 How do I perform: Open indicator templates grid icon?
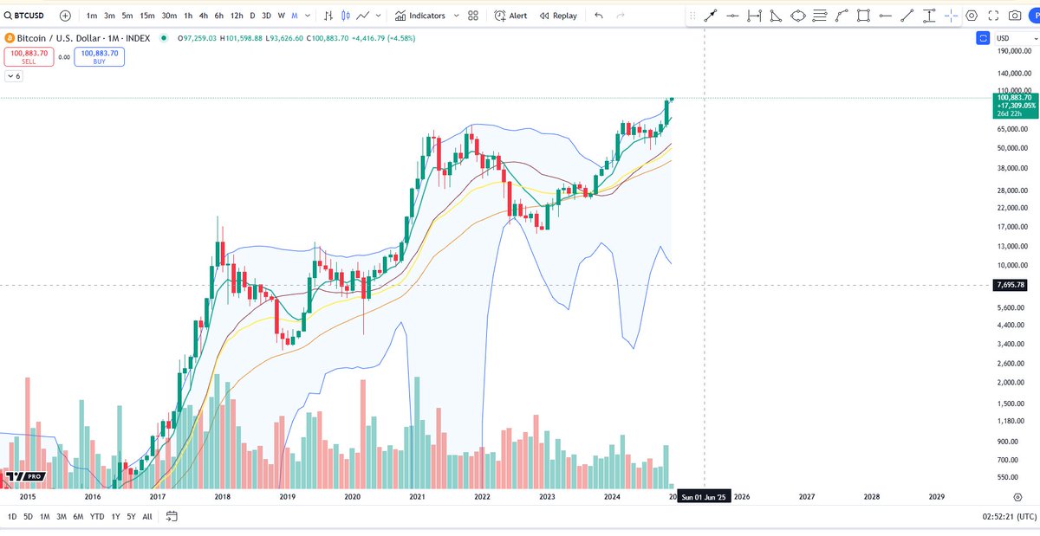473,16
